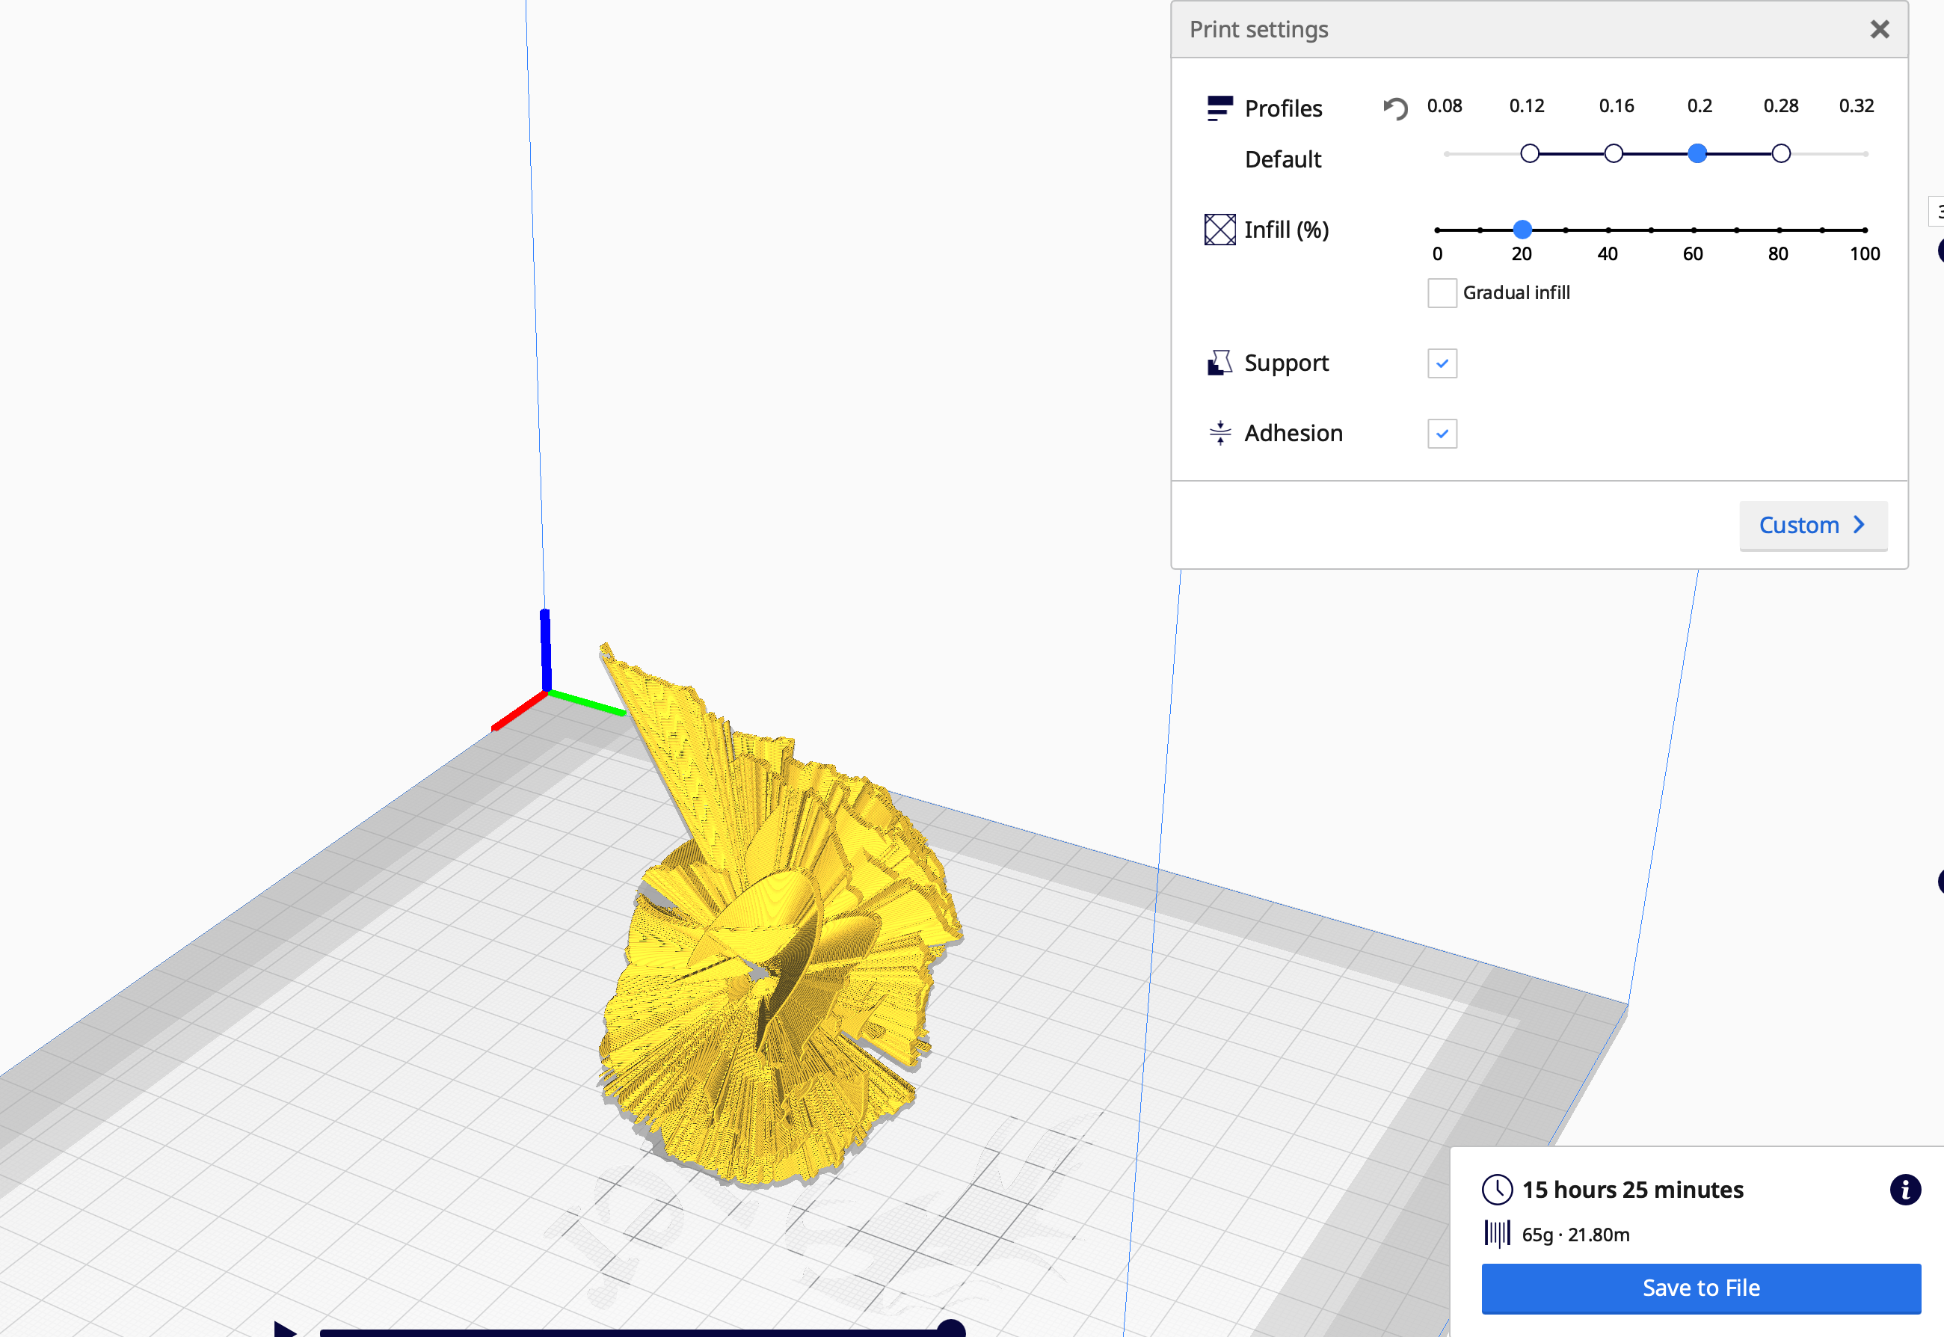Click the Support structure icon
This screenshot has height=1337, width=1944.
pyautogui.click(x=1219, y=360)
